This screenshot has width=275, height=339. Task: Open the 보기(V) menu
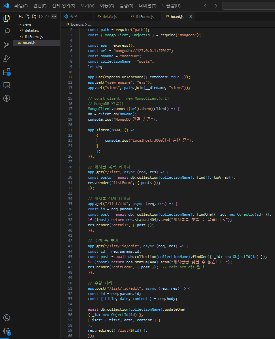[x=88, y=6]
